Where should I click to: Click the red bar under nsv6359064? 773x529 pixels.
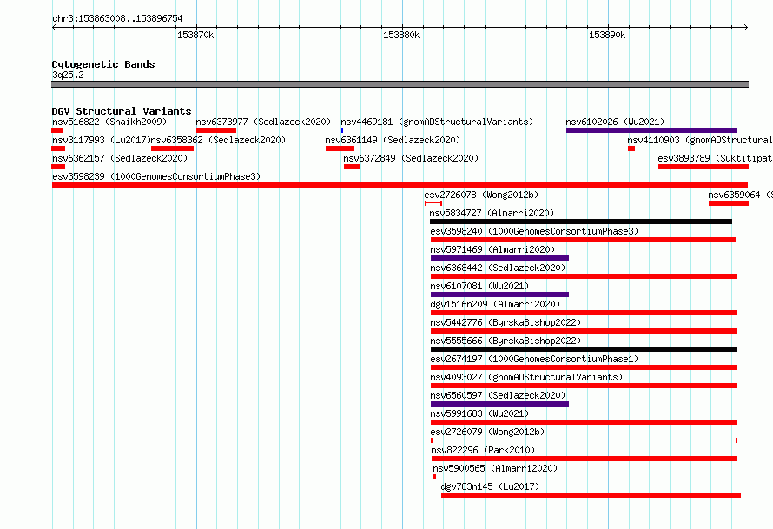(729, 203)
